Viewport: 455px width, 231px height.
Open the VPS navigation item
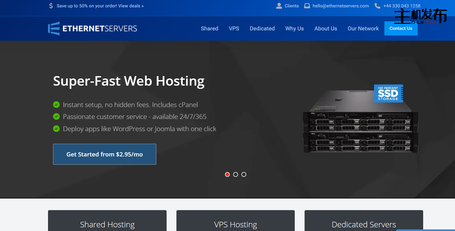234,29
